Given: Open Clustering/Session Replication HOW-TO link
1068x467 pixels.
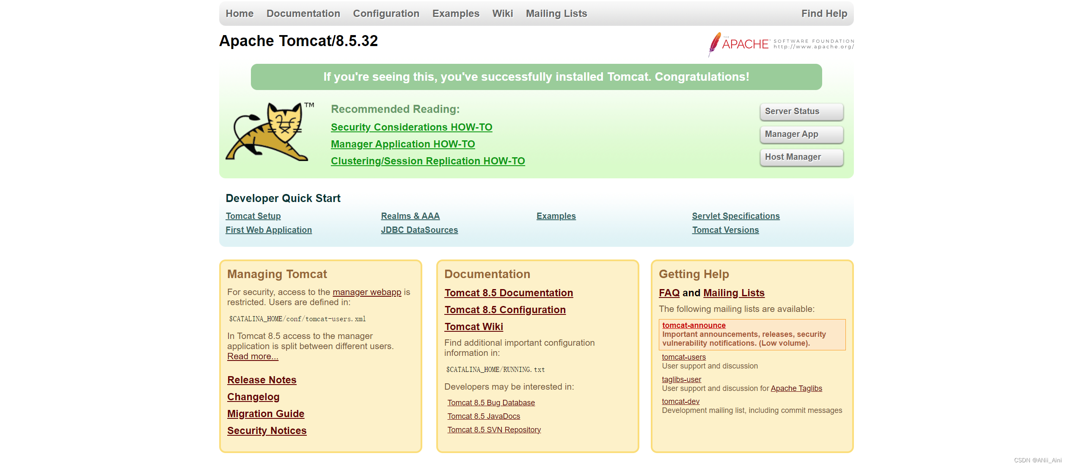Looking at the screenshot, I should point(428,161).
